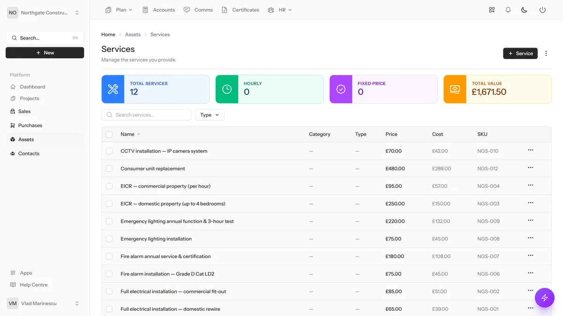Tick checkbox for Emergency lighting installation
Image resolution: width=563 pixels, height=316 pixels.
pyautogui.click(x=109, y=239)
